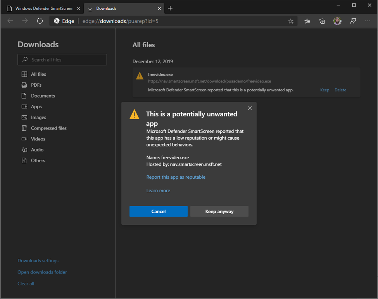Select the Images download category

(38, 117)
